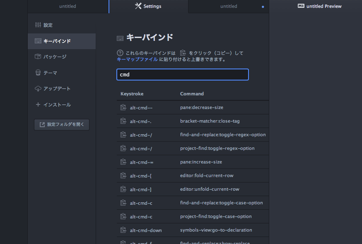Screen dimensions: 362x244
Task: Click the keybinding search field containing cmd
Action: 182,74
